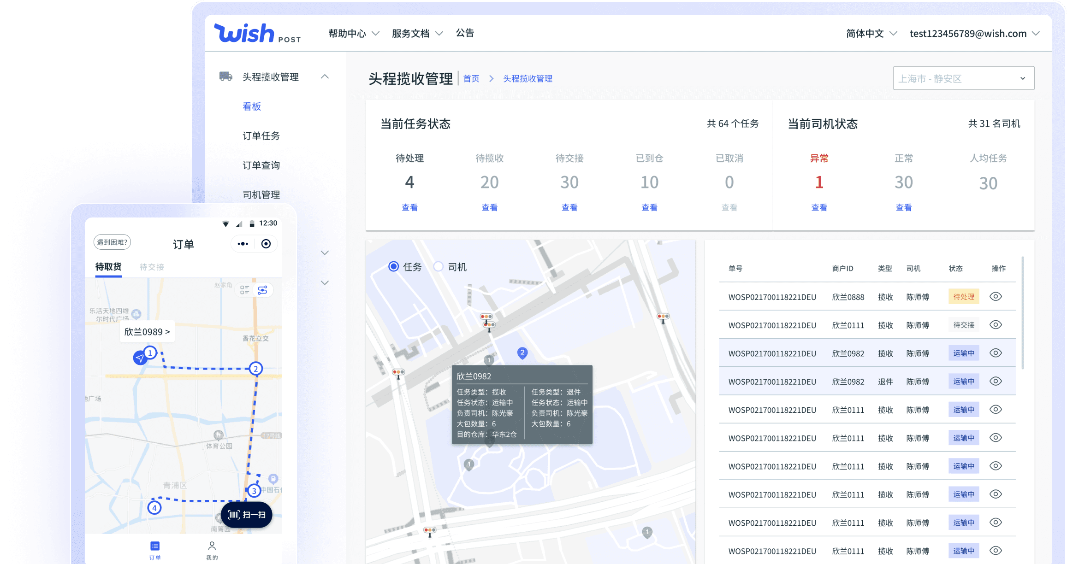
Task: Tap waypoint marker 1 on the phone map
Action: click(x=150, y=353)
